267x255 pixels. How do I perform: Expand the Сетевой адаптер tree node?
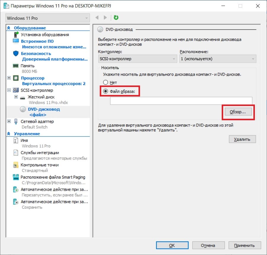9,121
